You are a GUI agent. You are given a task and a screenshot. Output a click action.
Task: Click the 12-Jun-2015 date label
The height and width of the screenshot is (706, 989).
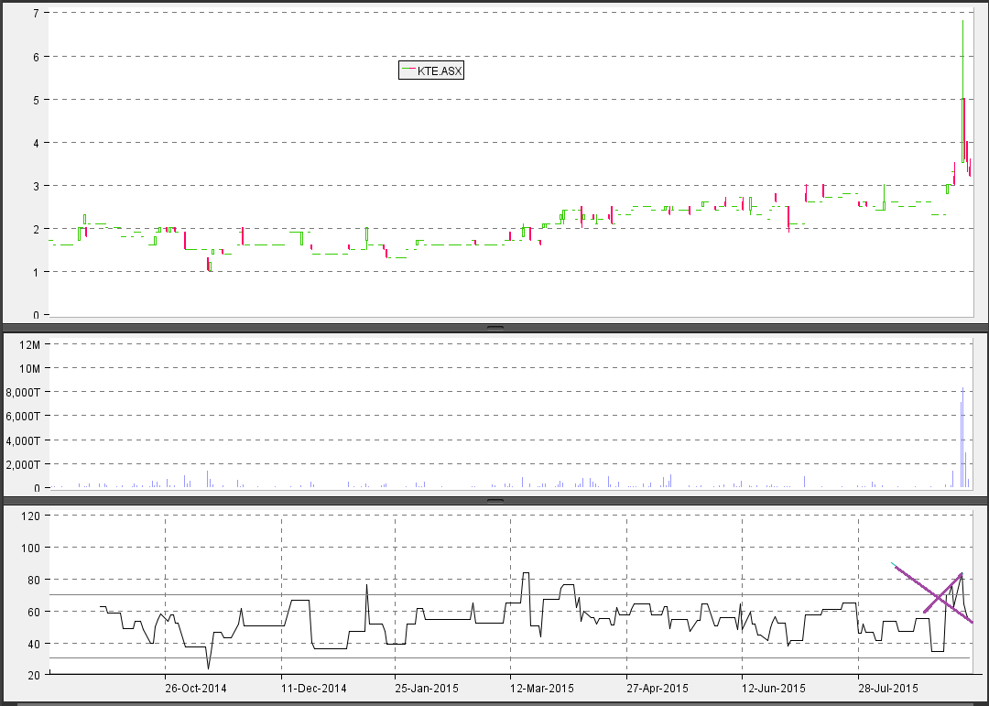pos(773,688)
